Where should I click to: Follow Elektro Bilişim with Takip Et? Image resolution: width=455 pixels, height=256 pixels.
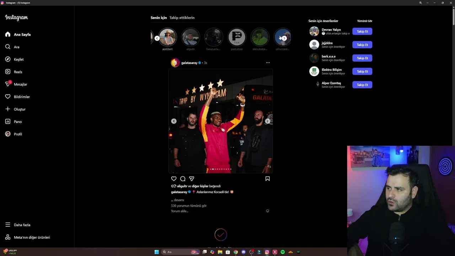tap(362, 71)
